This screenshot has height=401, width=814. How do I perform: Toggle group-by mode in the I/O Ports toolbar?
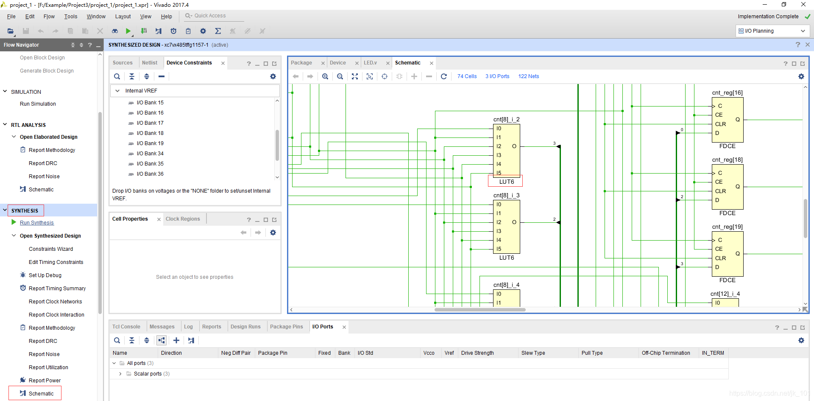coord(162,340)
